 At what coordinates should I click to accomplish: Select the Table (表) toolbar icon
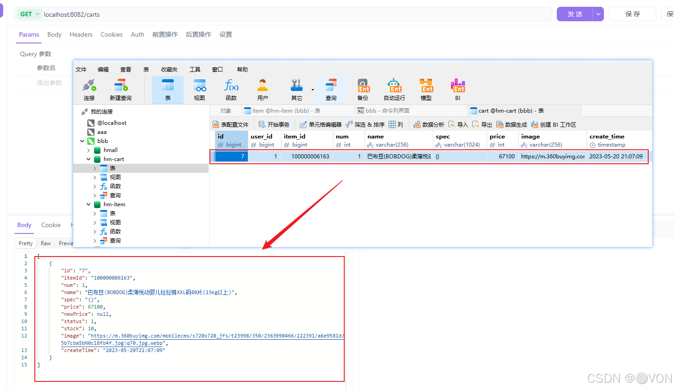pyautogui.click(x=168, y=90)
